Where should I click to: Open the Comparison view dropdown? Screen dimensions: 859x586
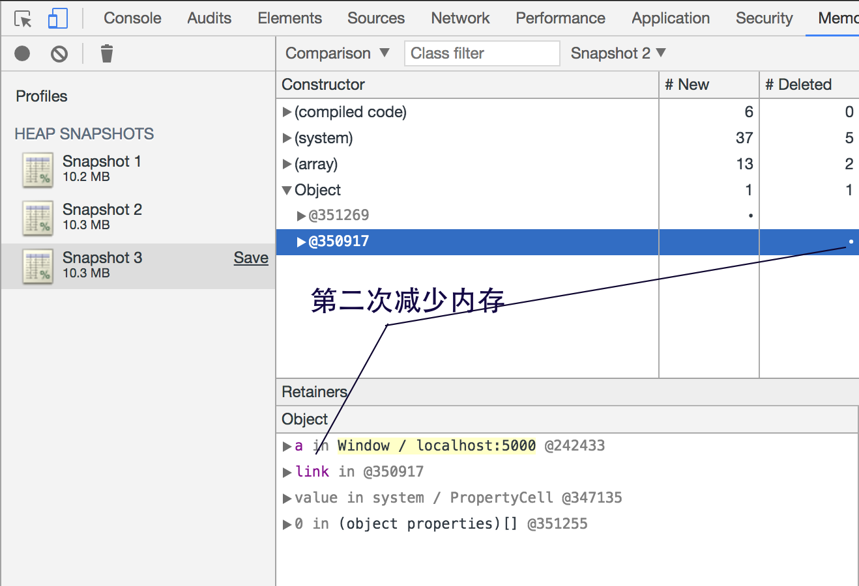337,53
